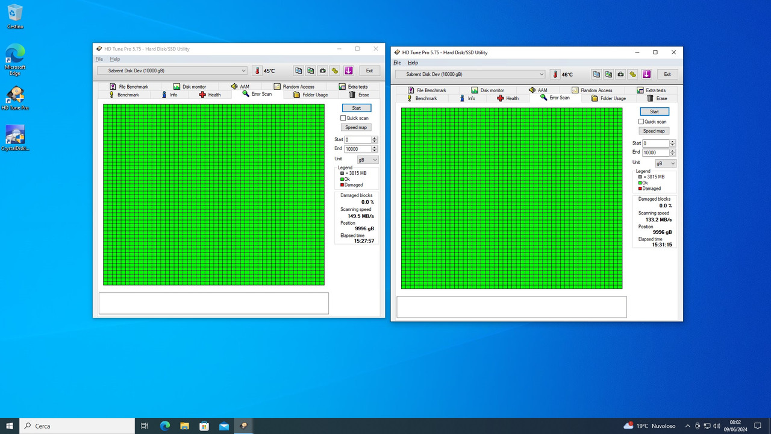The image size is (771, 434).
Task: Click the copy image to clipboard icon
Action: click(x=310, y=71)
